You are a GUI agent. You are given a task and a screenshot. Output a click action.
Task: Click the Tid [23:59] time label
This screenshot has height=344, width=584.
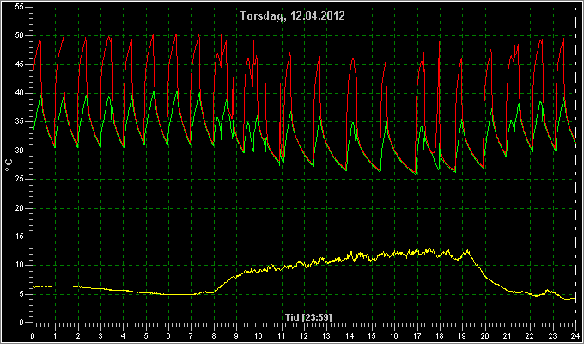[x=308, y=317]
